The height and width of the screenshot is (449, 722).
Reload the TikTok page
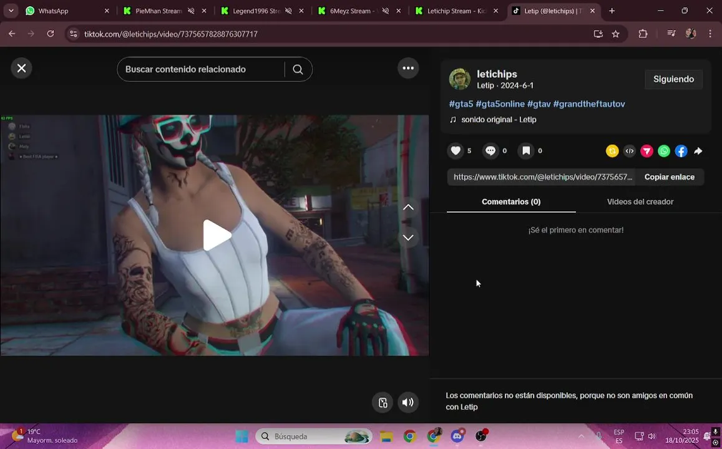tap(51, 34)
